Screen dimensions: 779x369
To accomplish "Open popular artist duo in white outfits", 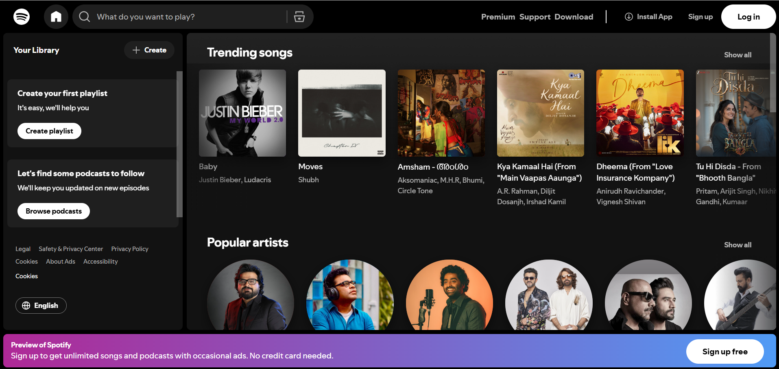I will [x=549, y=295].
